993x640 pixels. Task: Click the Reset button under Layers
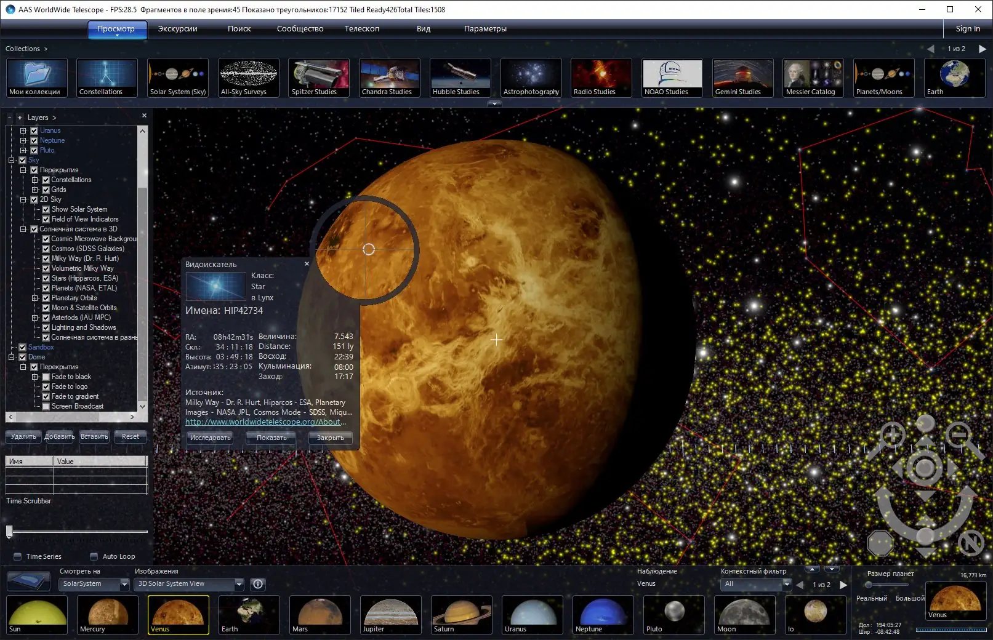pos(131,436)
